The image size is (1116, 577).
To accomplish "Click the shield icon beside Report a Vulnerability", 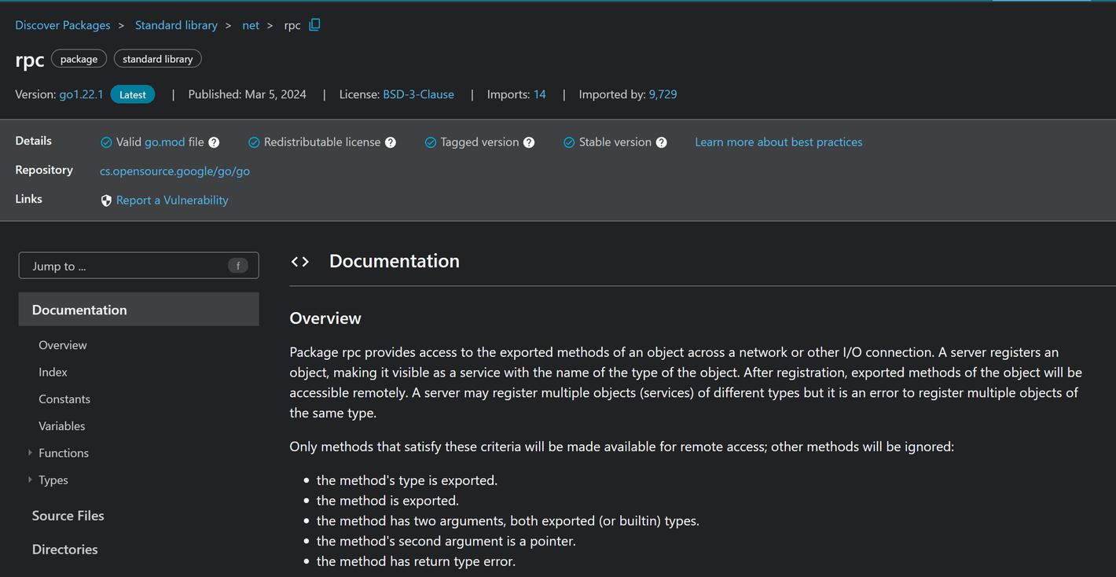I will (x=106, y=200).
